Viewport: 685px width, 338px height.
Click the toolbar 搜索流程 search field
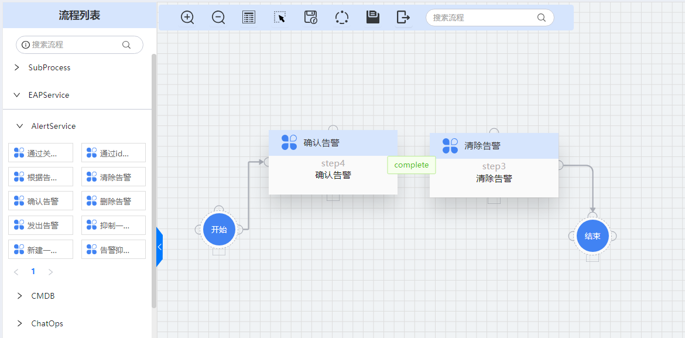[483, 18]
